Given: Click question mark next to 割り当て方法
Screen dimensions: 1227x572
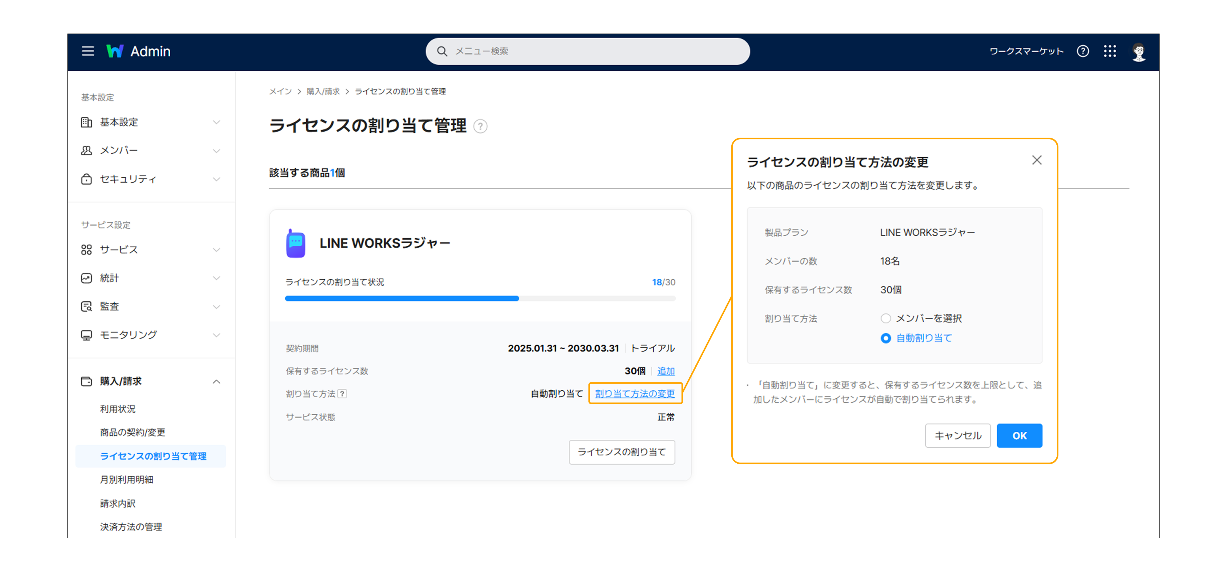Looking at the screenshot, I should [x=342, y=394].
